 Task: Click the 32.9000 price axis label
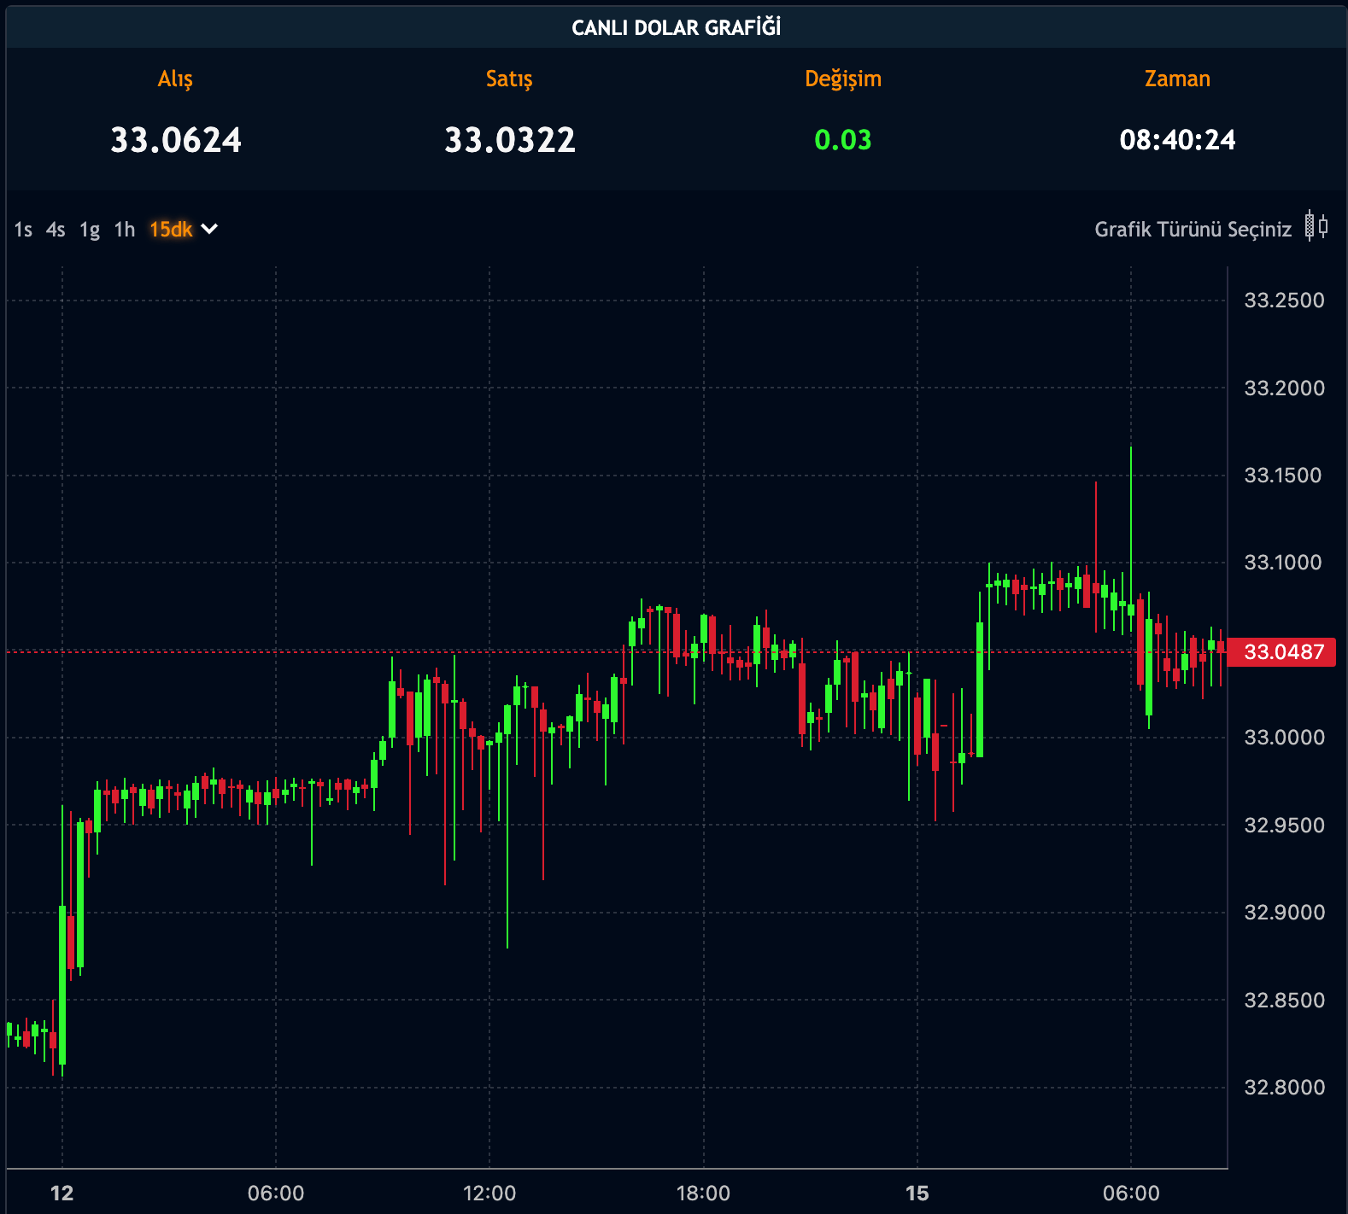(1284, 913)
